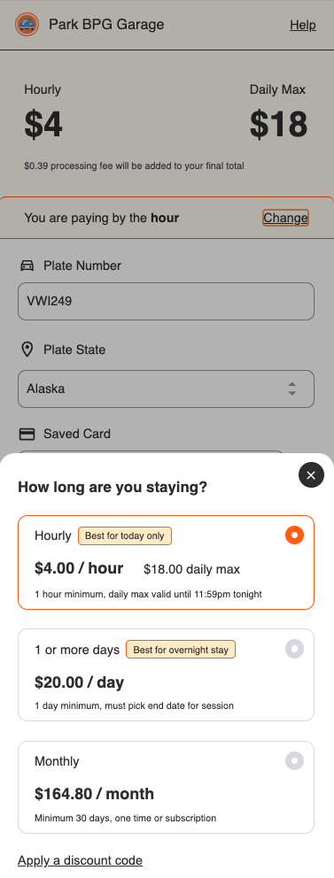Select the Monthly radio button
This screenshot has height=878, width=334.
pyautogui.click(x=295, y=761)
